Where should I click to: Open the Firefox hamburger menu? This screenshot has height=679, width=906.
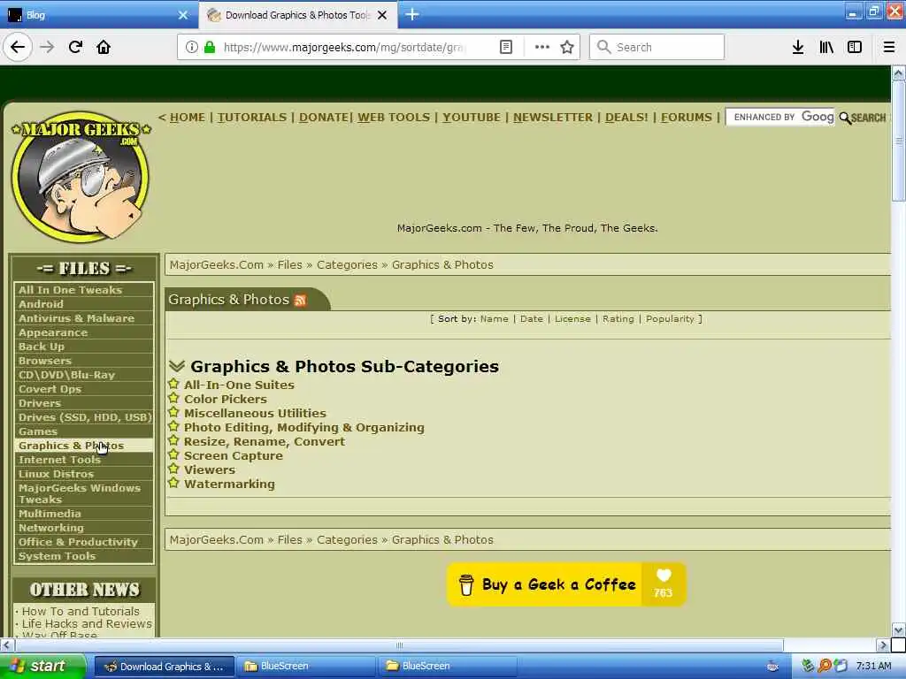pyautogui.click(x=888, y=47)
